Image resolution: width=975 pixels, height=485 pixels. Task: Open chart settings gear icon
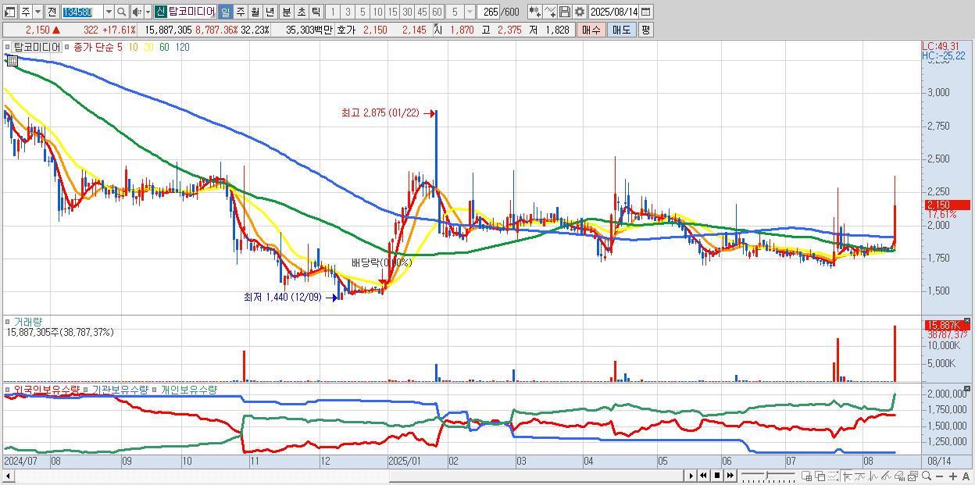pos(580,12)
